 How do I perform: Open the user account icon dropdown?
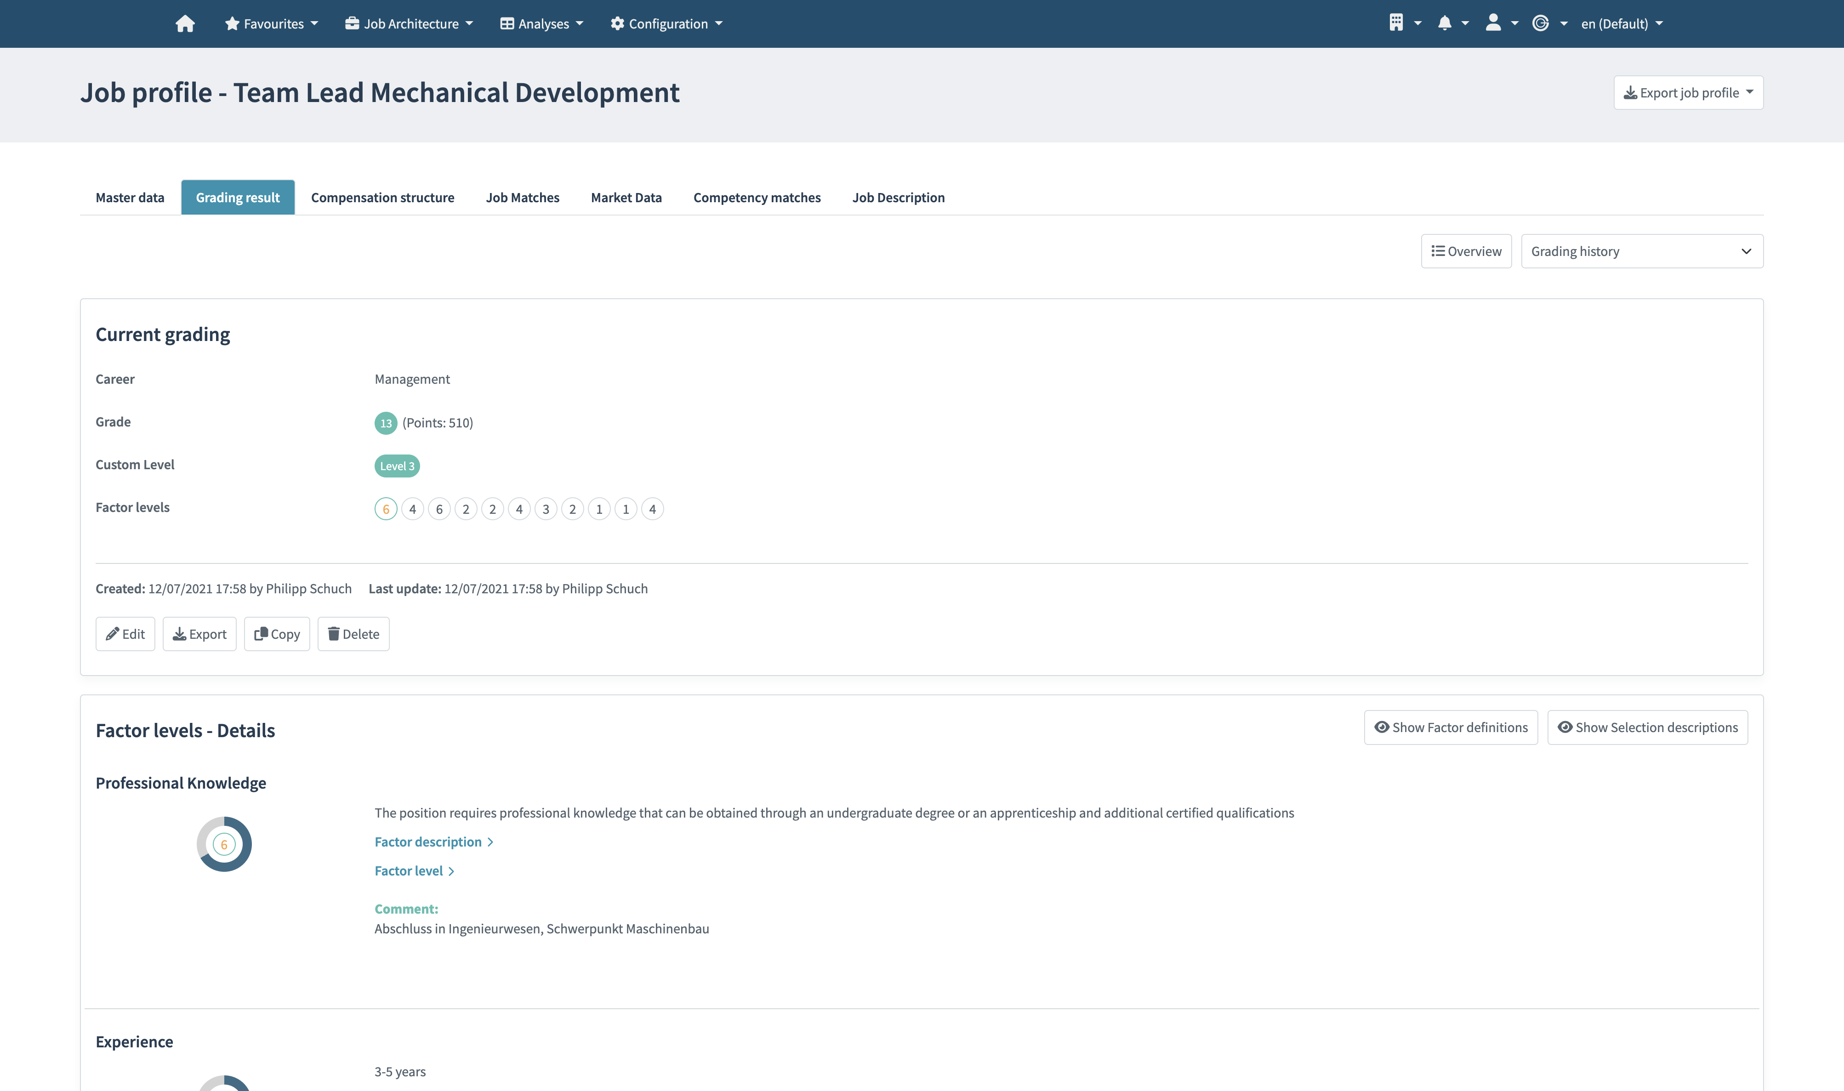coord(1502,23)
